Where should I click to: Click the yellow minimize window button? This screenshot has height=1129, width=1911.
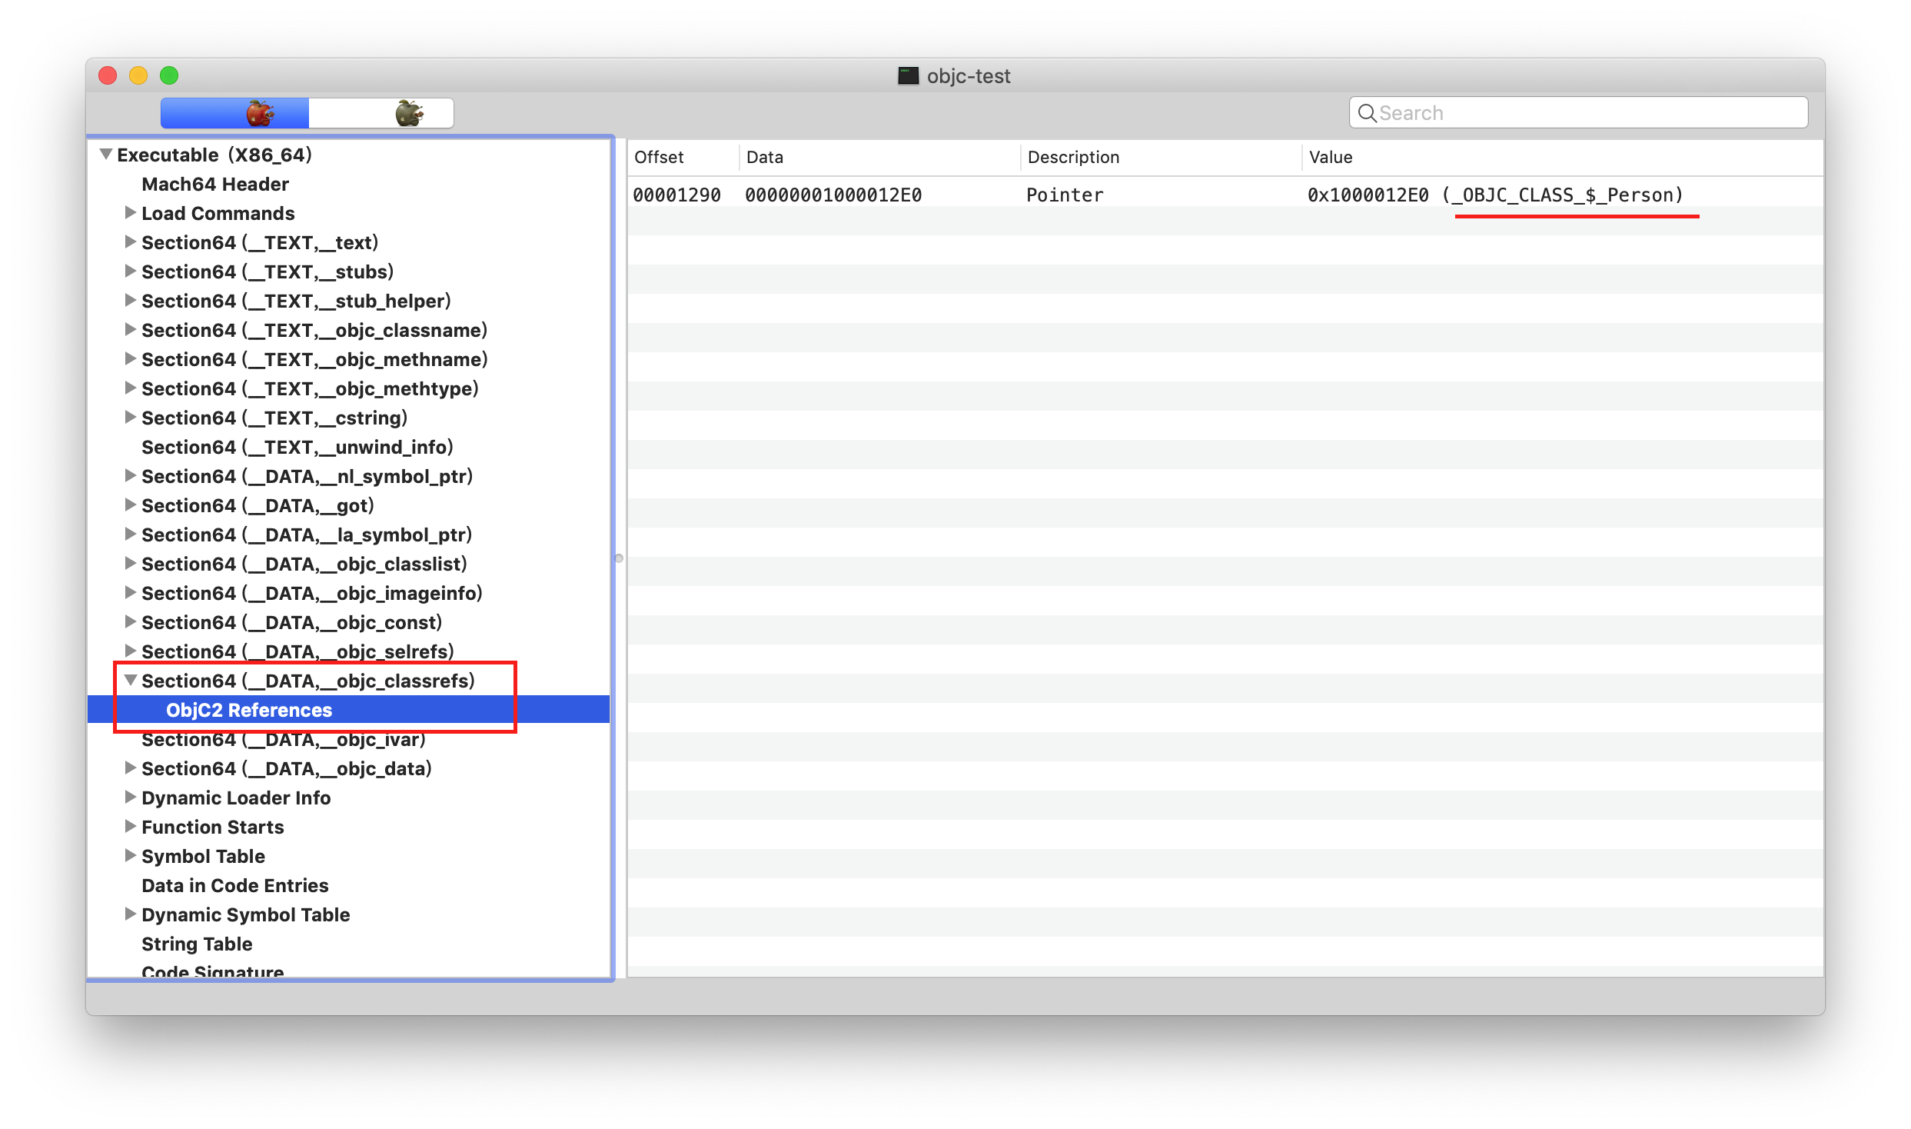[138, 75]
